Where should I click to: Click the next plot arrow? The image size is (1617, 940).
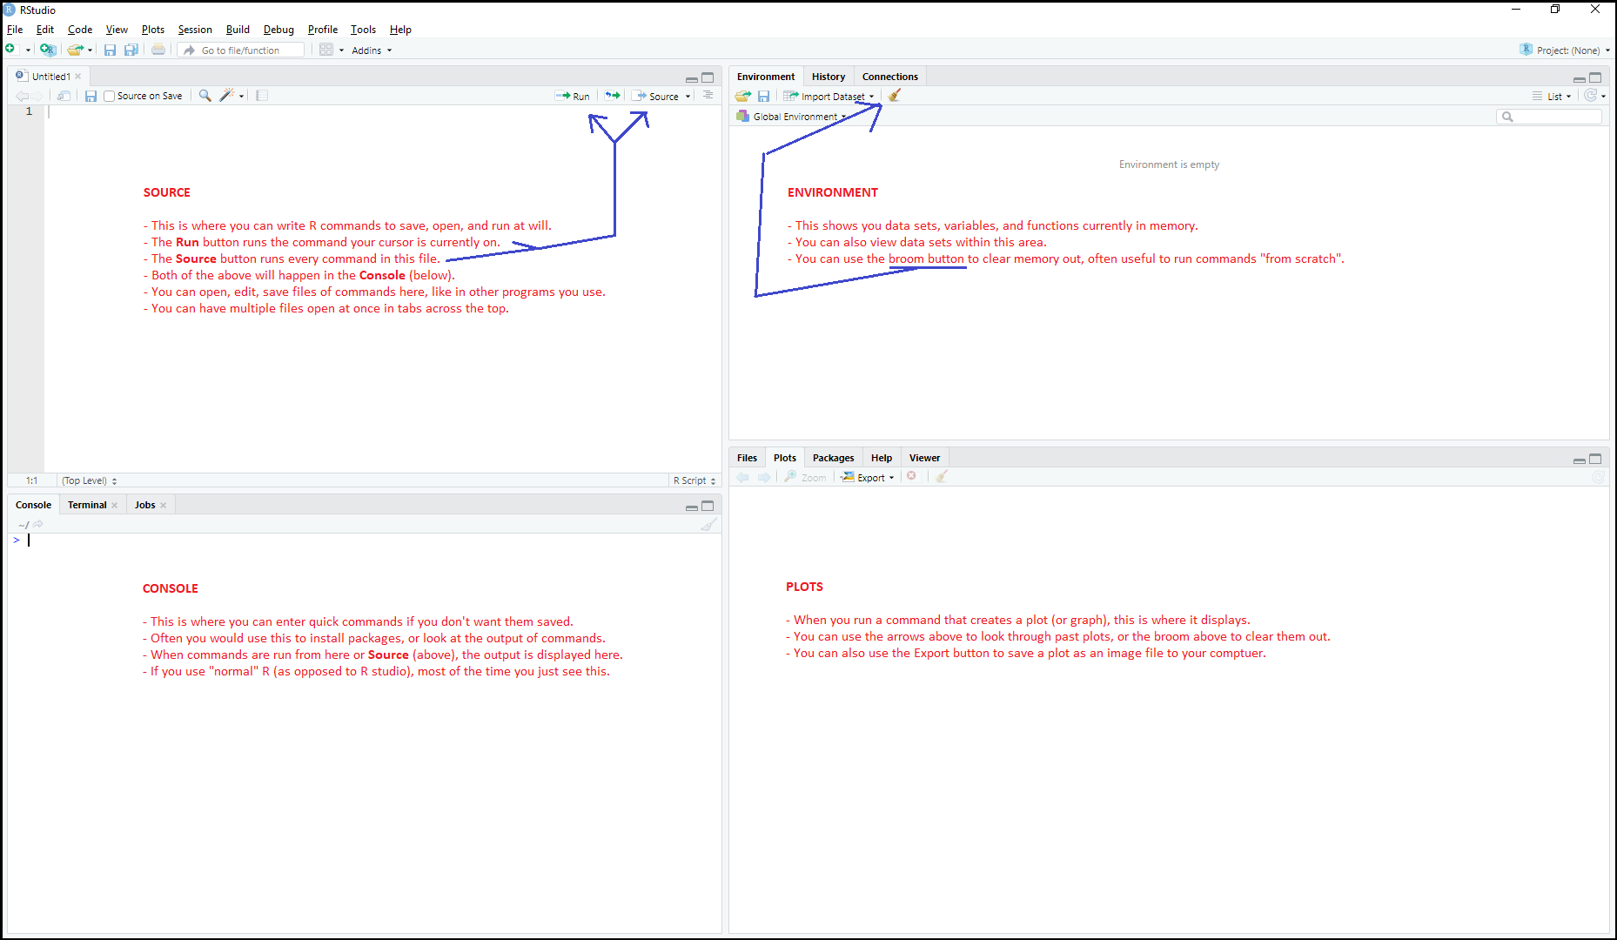coord(764,477)
